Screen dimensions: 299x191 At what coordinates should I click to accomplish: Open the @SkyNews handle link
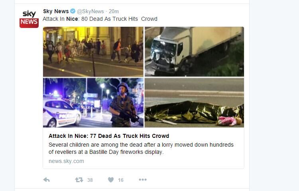click(90, 12)
